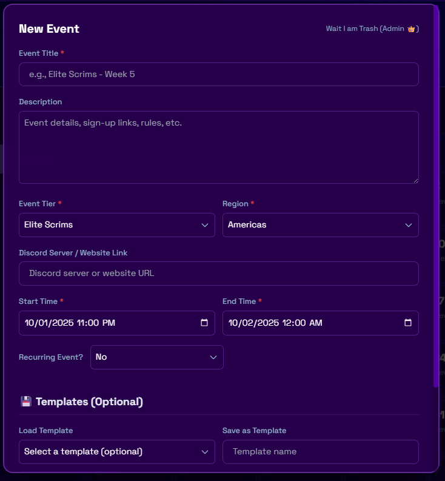The image size is (445, 481).
Task: Click the Template name input field
Action: 321,452
